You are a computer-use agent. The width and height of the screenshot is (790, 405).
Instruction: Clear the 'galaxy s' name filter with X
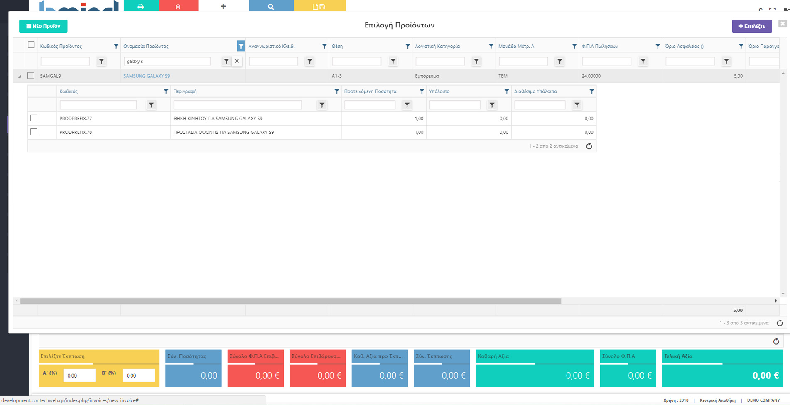coord(237,61)
